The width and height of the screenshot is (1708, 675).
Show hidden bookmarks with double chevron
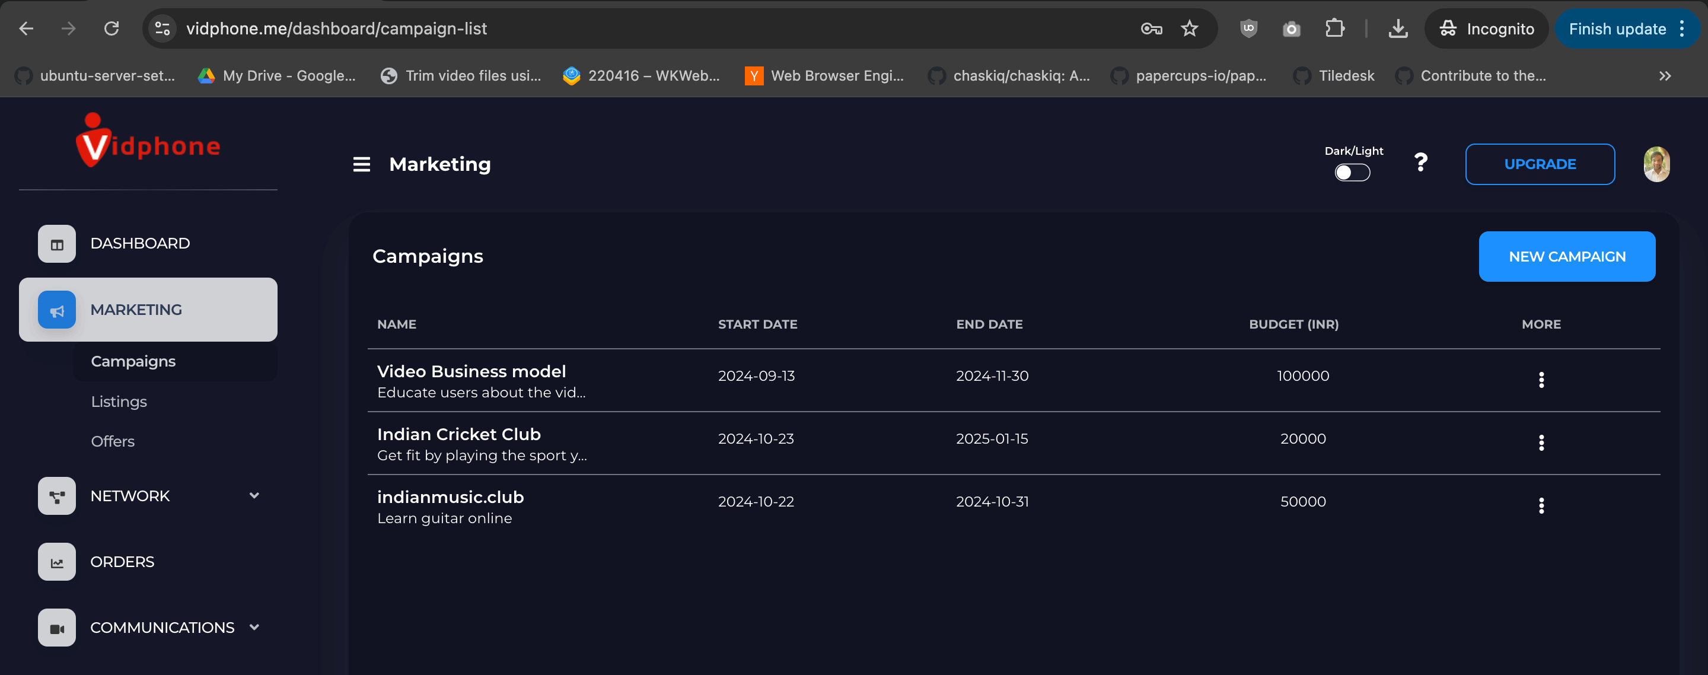point(1664,77)
